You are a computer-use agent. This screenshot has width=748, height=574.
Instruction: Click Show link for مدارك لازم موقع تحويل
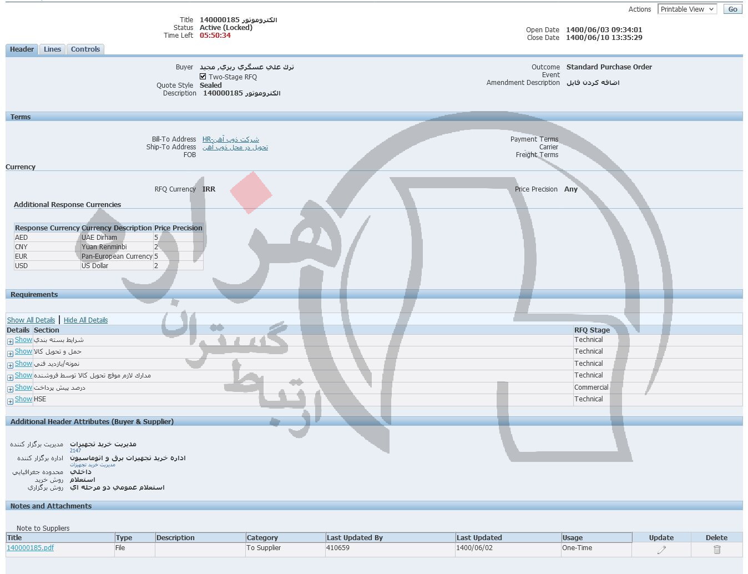[23, 375]
